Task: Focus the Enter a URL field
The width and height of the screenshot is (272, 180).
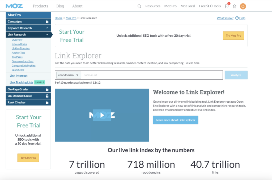Action: (x=152, y=75)
